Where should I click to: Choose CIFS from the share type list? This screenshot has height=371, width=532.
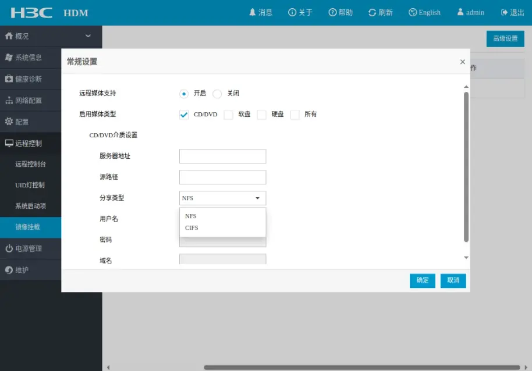191,228
